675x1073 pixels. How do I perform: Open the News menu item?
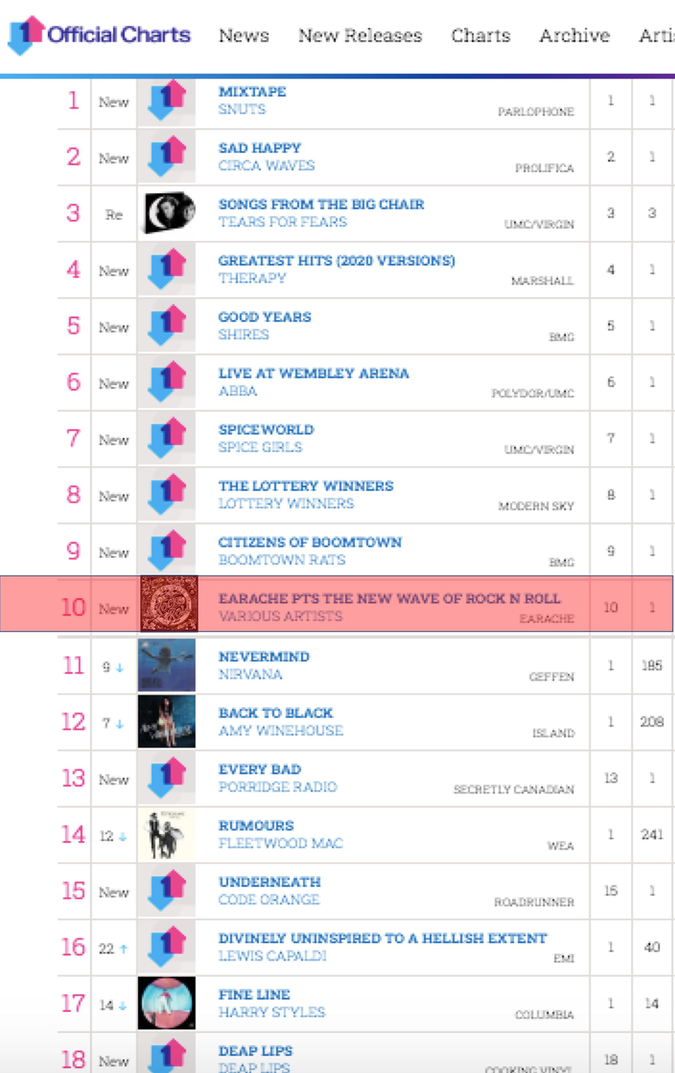[244, 35]
